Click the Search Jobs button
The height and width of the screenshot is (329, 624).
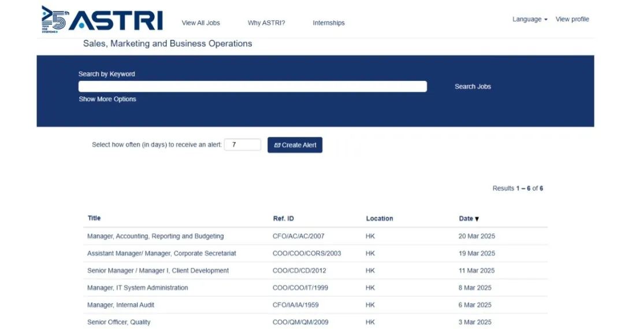point(473,87)
